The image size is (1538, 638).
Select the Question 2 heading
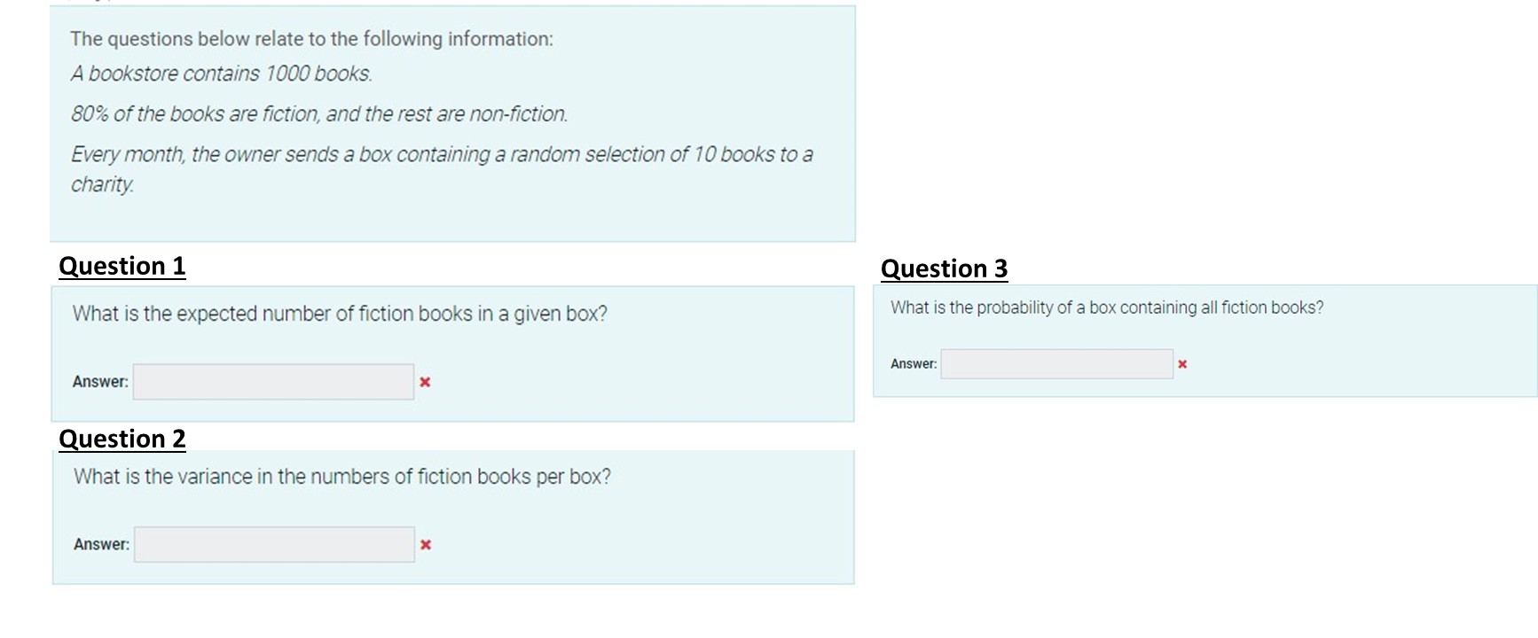coord(122,438)
